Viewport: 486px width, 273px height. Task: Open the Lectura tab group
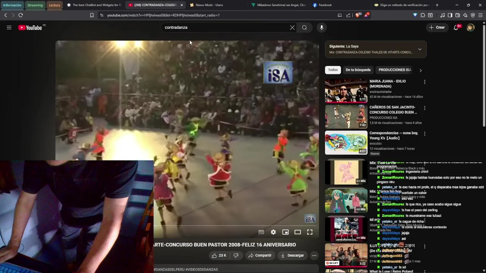click(54, 5)
